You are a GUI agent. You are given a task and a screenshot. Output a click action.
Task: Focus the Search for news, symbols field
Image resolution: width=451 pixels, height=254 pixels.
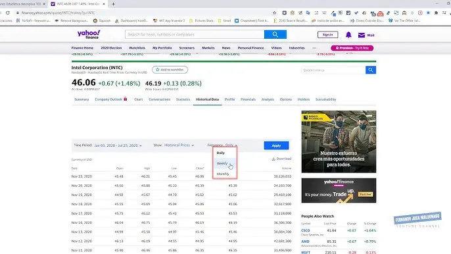(x=195, y=35)
